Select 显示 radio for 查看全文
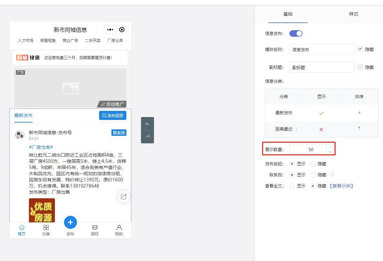 (292, 186)
